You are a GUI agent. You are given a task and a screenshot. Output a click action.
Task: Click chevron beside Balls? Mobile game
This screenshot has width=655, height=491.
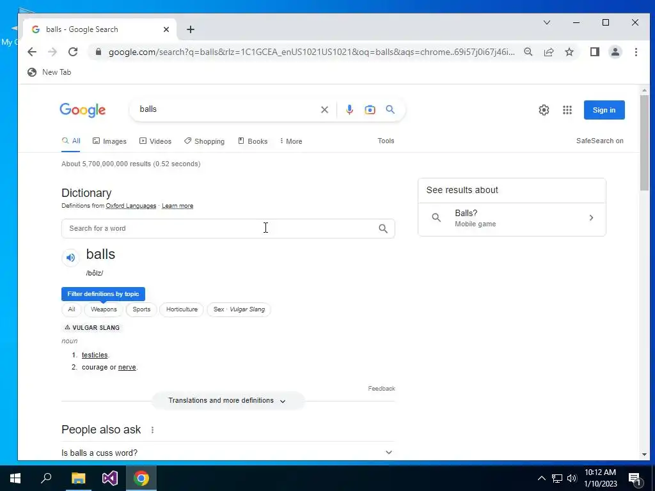tap(591, 217)
